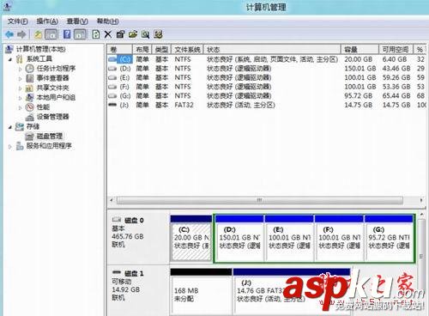
Task: Click the 任务计划程序 clock icon
Action: coord(30,69)
